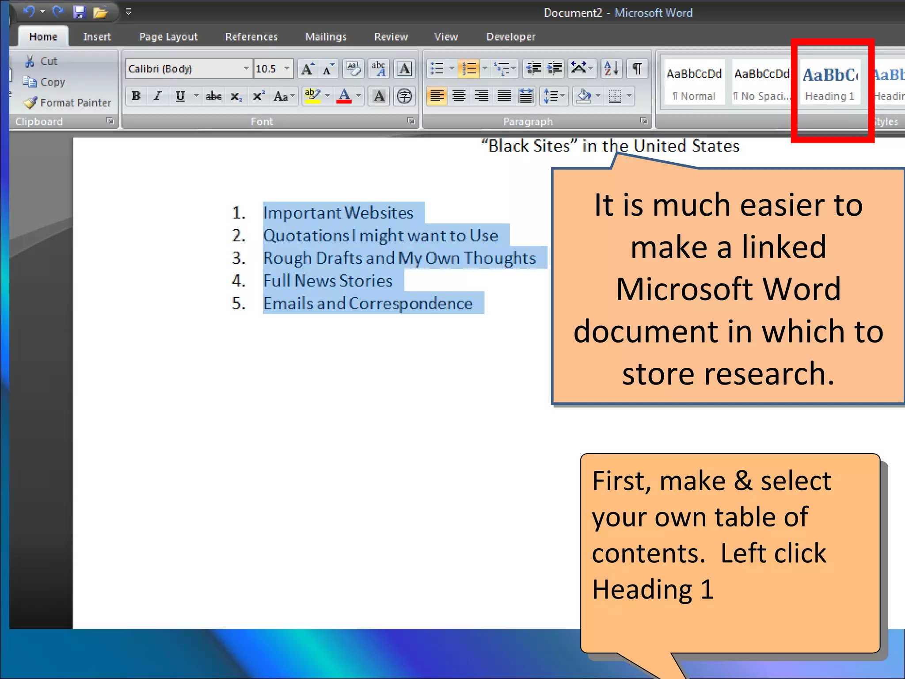Click the list item 'Full News Stories'
This screenshot has height=679, width=905.
coord(327,281)
